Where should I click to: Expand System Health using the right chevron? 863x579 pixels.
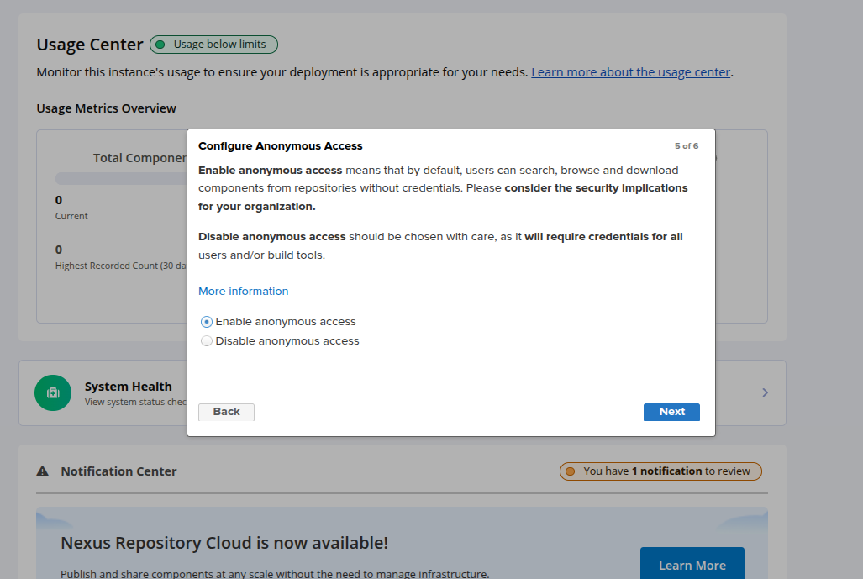765,392
